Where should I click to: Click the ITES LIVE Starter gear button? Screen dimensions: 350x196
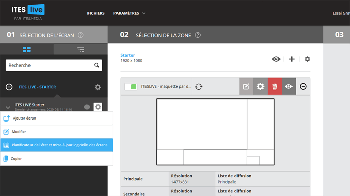98,107
